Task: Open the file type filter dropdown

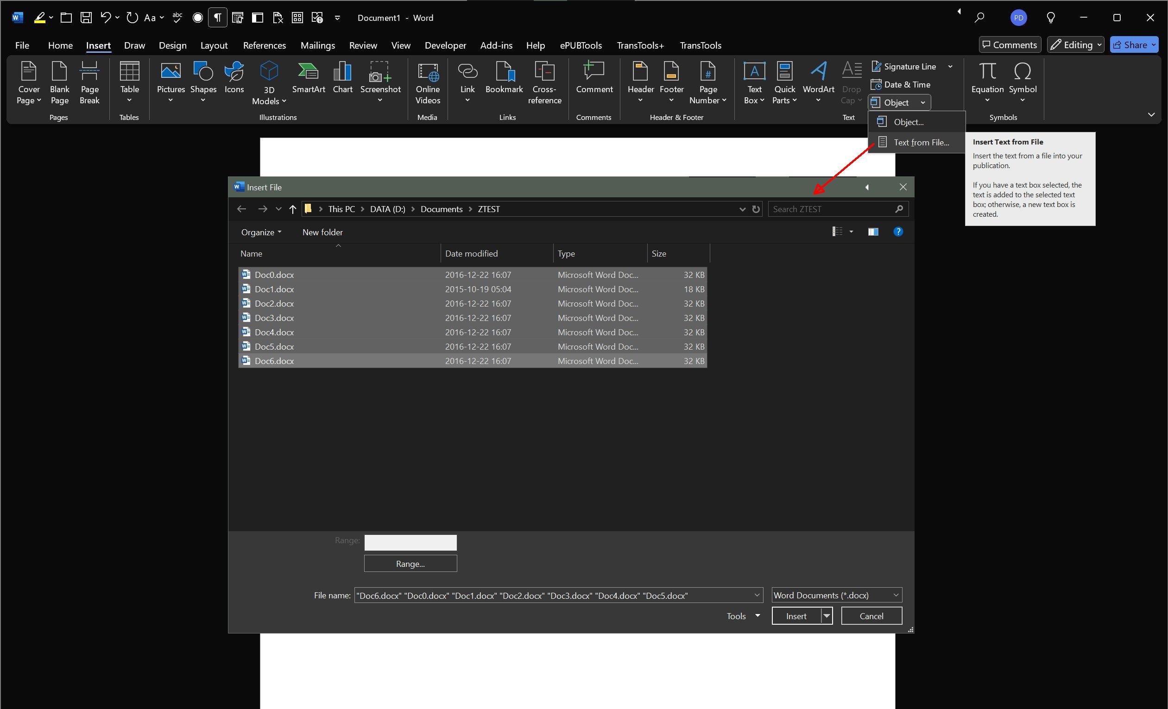Action: (x=837, y=595)
